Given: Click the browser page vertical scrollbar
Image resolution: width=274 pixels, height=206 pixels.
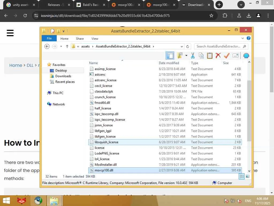Looking at the screenshot, I should tap(272, 59).
